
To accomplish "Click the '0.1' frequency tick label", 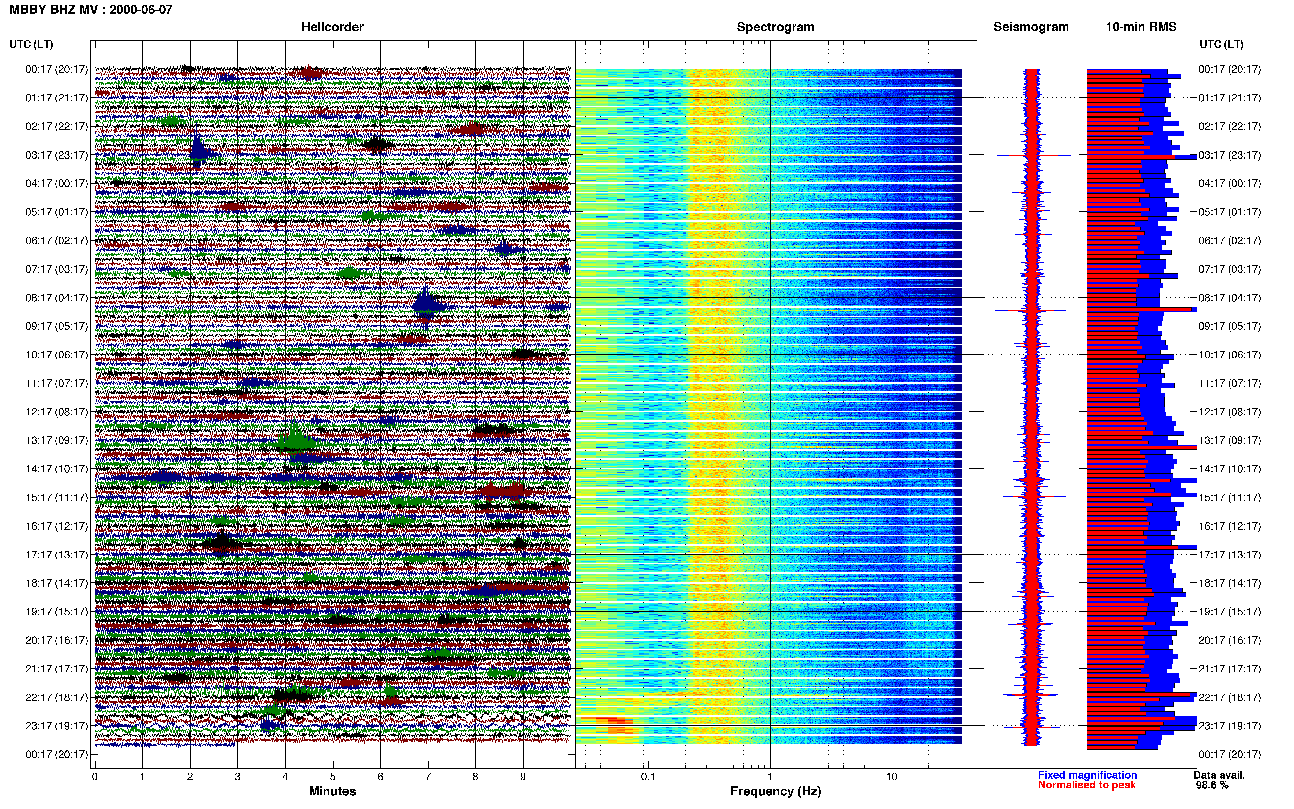I will 648,777.
